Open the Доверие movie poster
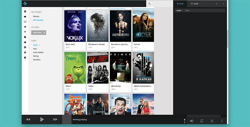Image resolution: width=250 pixels, height=127 pixels. [98, 104]
